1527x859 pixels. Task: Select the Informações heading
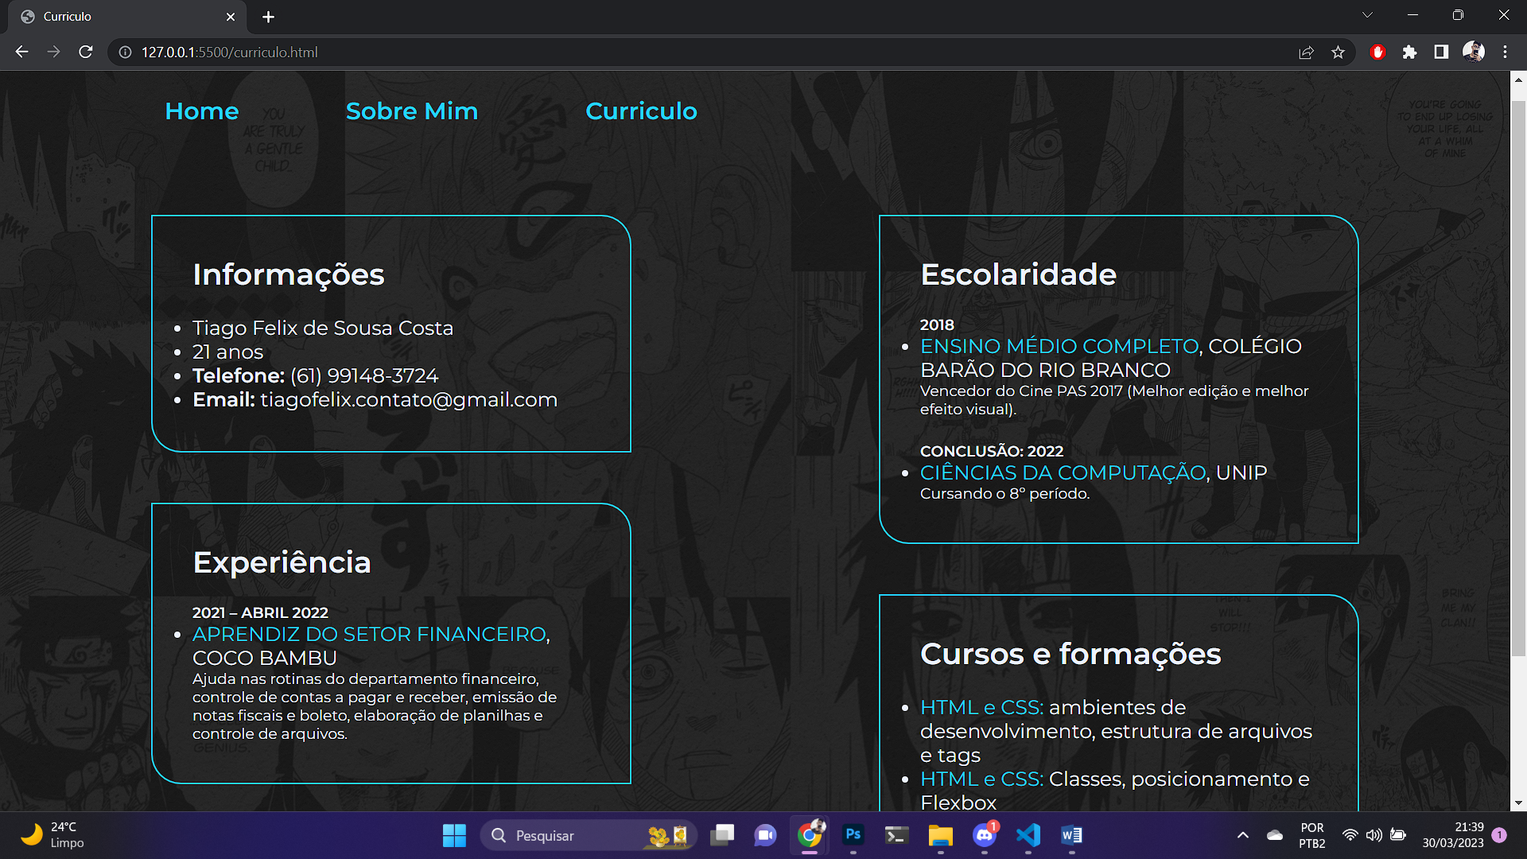pyautogui.click(x=289, y=274)
